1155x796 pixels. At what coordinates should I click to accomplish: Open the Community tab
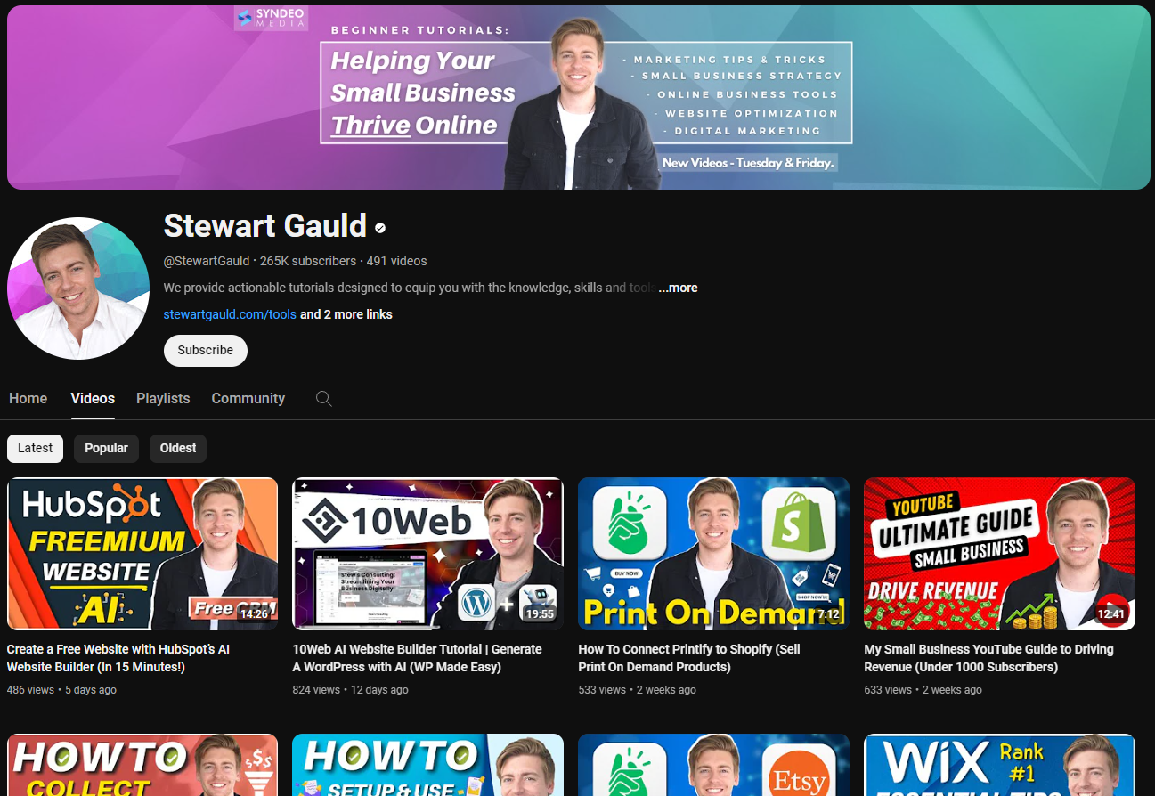coord(248,399)
